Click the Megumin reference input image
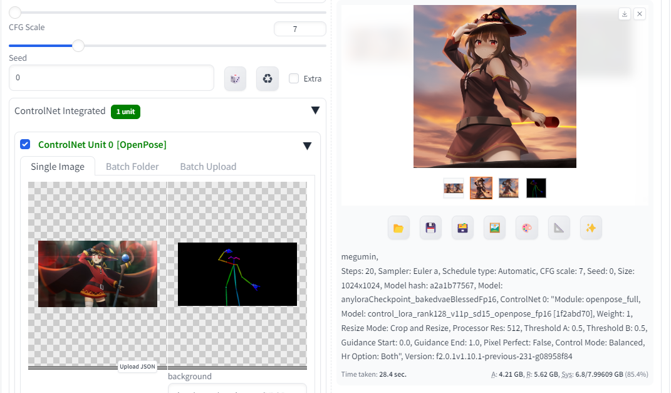The width and height of the screenshot is (671, 393). (98, 273)
